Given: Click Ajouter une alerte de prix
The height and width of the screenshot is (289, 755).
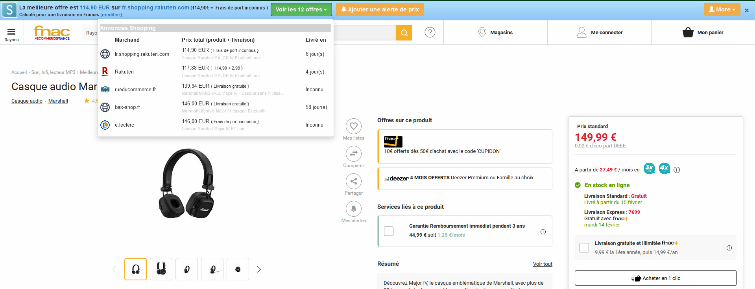Looking at the screenshot, I should pos(380,9).
